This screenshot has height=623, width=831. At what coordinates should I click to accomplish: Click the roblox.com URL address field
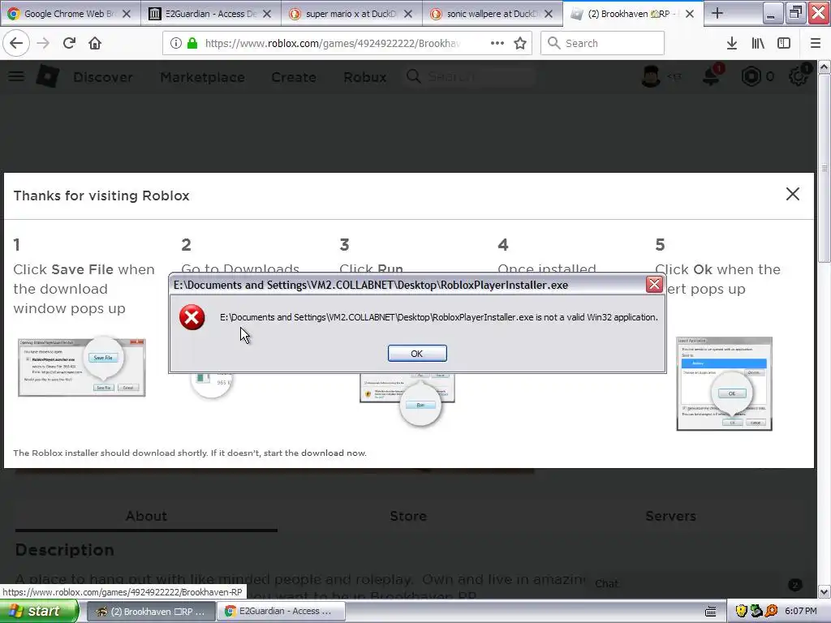coord(333,43)
